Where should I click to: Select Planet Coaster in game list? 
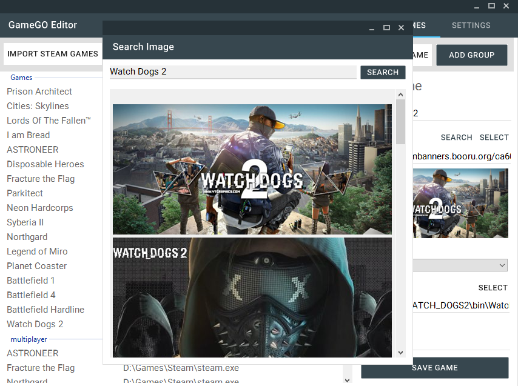pyautogui.click(x=36, y=265)
